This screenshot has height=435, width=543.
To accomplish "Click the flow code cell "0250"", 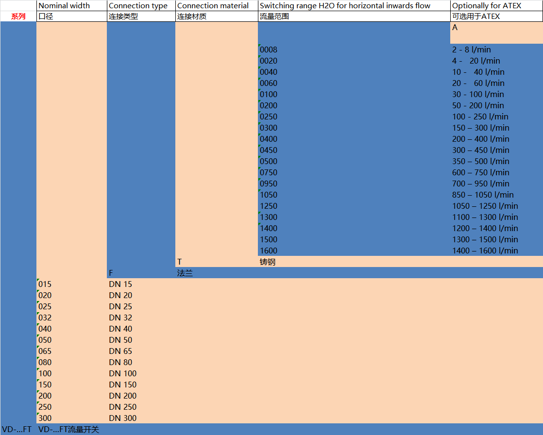I will pos(354,117).
